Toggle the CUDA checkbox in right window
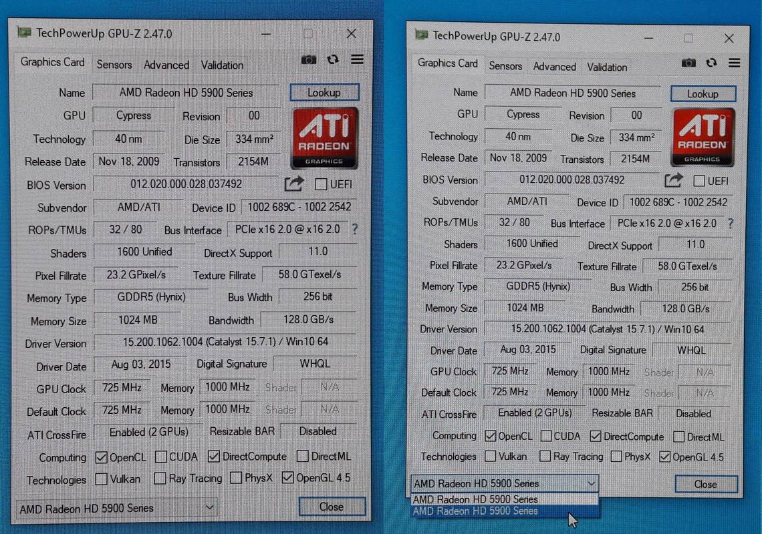This screenshot has width=762, height=534. pyautogui.click(x=546, y=436)
